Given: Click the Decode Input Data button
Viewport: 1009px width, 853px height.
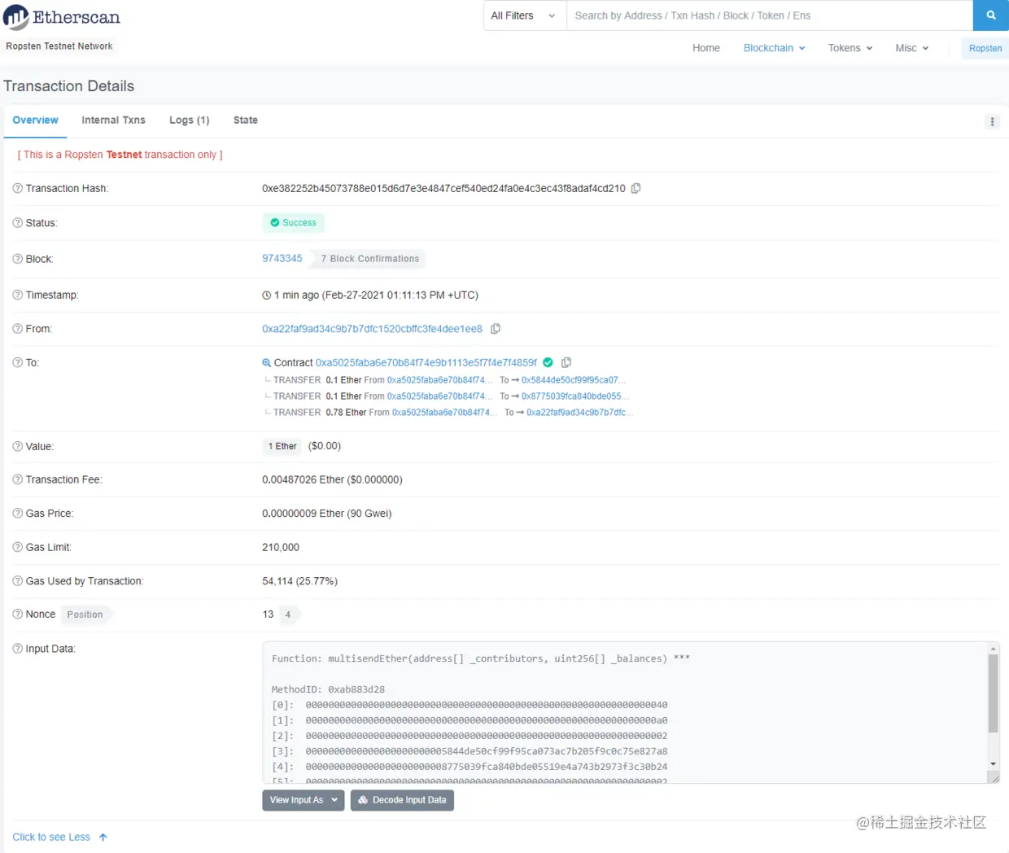Looking at the screenshot, I should pos(402,800).
